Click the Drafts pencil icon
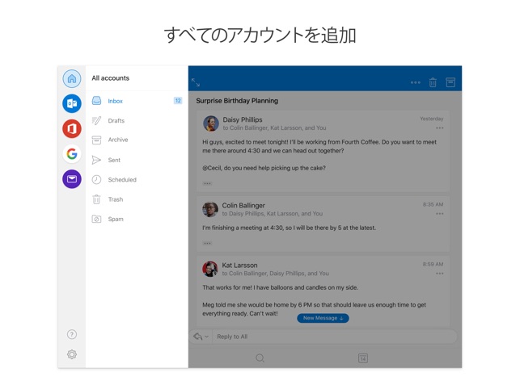520x389 pixels. tap(96, 120)
